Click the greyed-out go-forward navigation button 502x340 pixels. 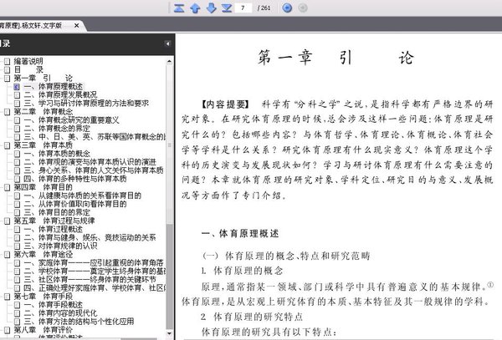pos(303,8)
